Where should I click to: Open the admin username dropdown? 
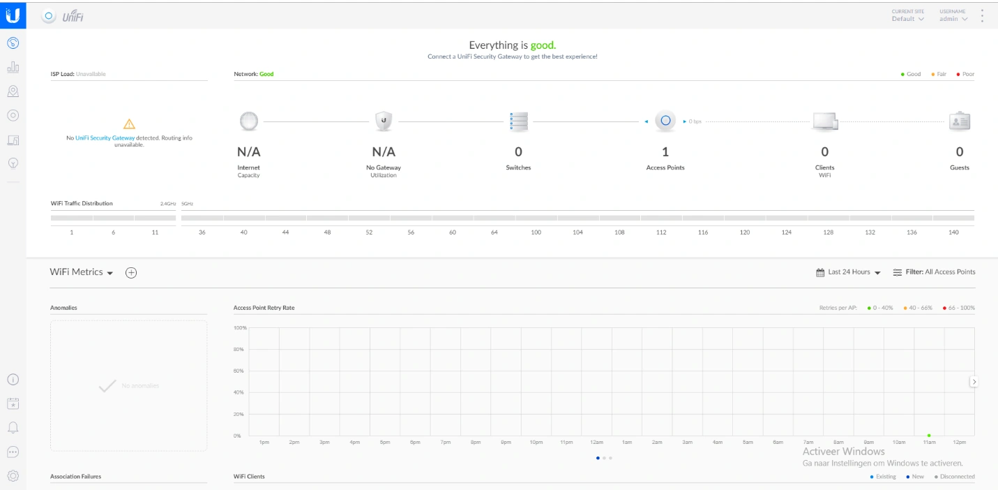[953, 19]
